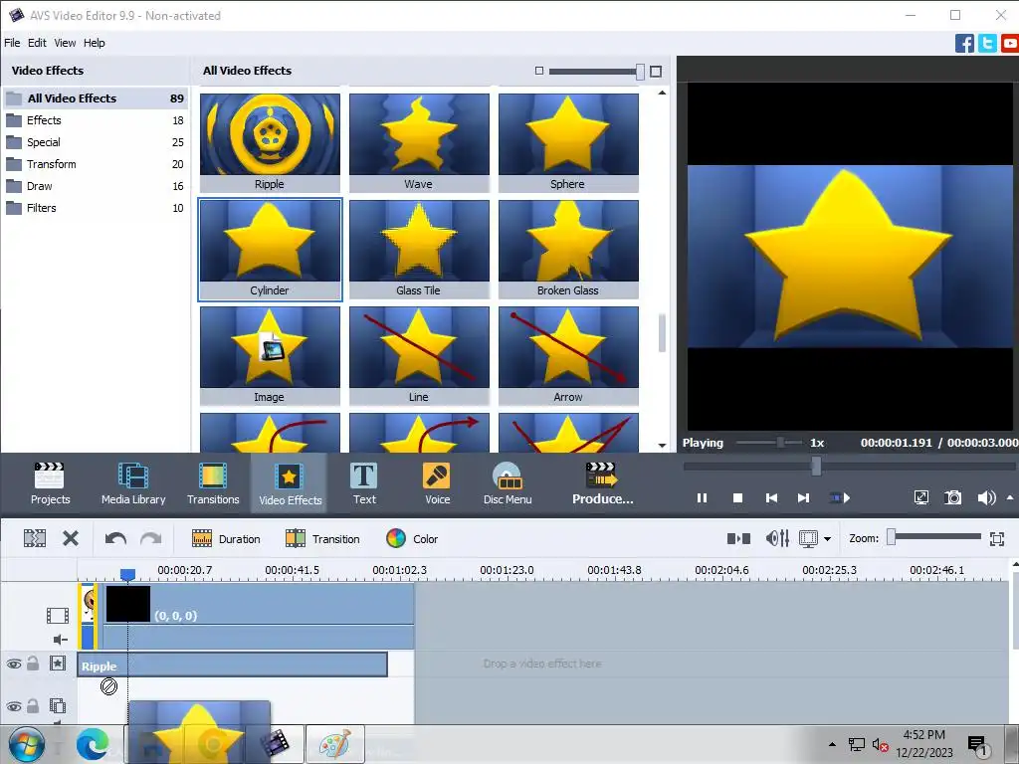
Task: Select the Wave effect thumbnail
Action: coord(419,142)
